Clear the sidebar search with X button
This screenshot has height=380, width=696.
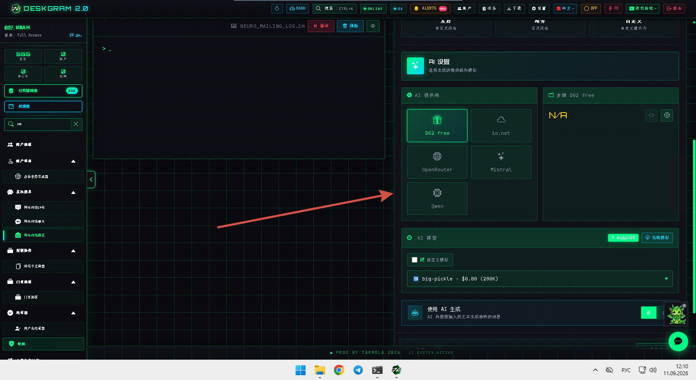pos(76,124)
